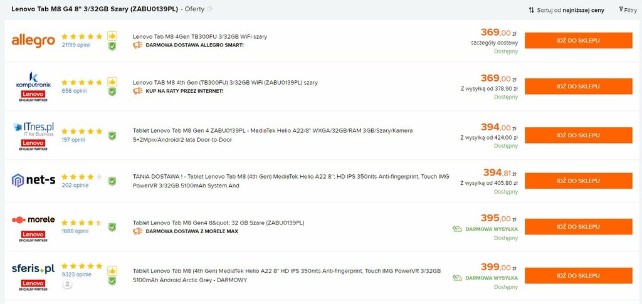This screenshot has width=642, height=304.
Task: Click silver medal badge under sferis.pl reviews
Action: [x=66, y=285]
